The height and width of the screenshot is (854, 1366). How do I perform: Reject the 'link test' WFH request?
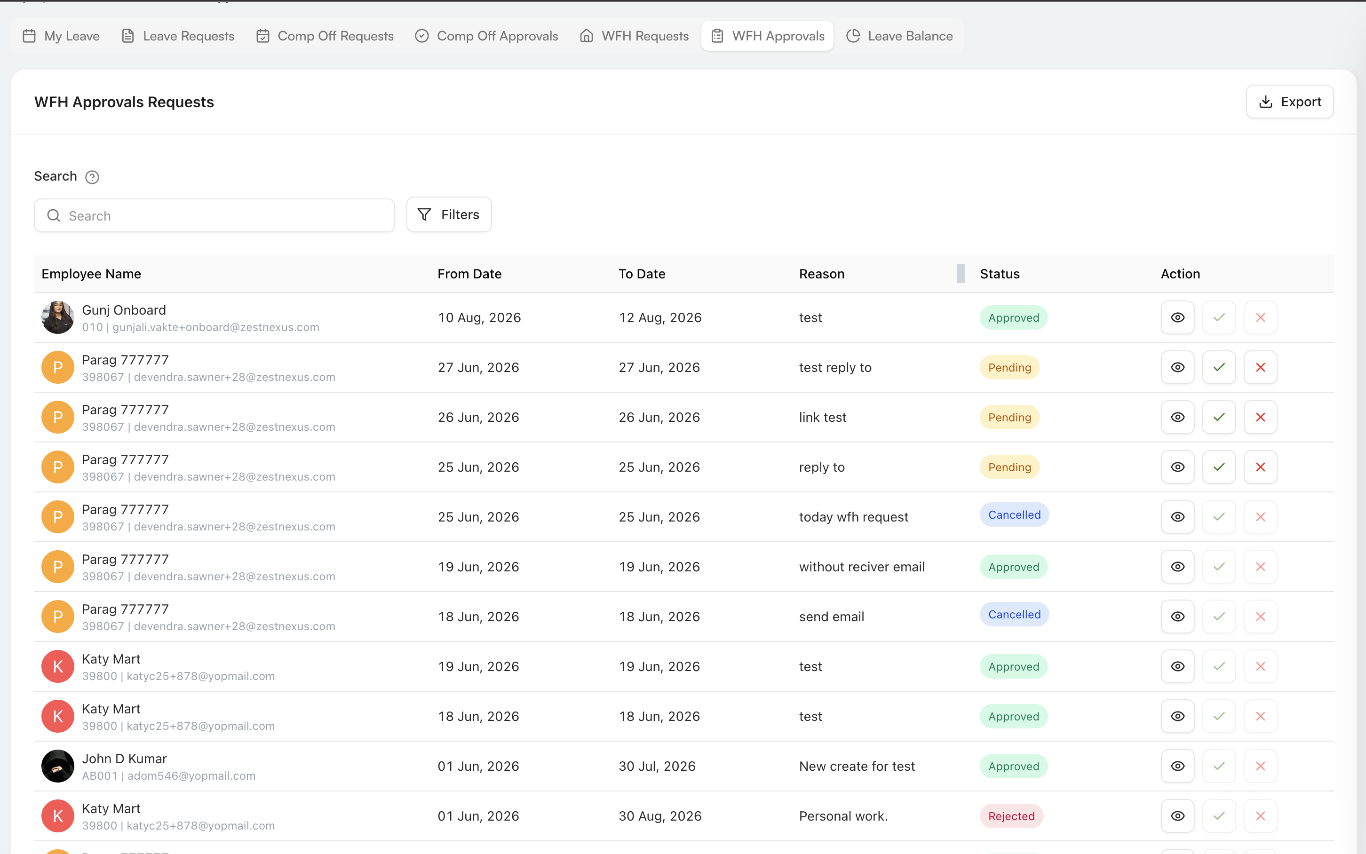pos(1260,417)
